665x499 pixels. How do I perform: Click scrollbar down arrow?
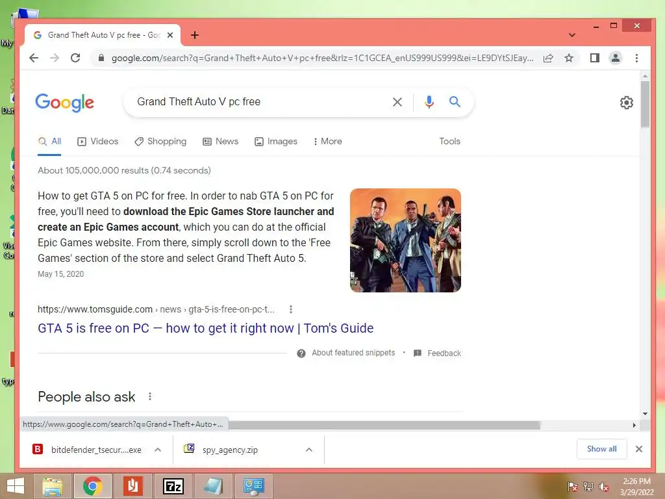645,413
